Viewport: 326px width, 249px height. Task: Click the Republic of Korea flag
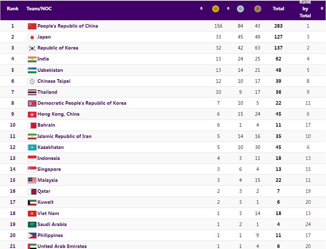pyautogui.click(x=32, y=48)
